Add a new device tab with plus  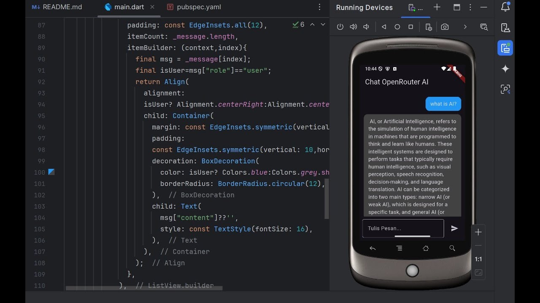tap(437, 7)
